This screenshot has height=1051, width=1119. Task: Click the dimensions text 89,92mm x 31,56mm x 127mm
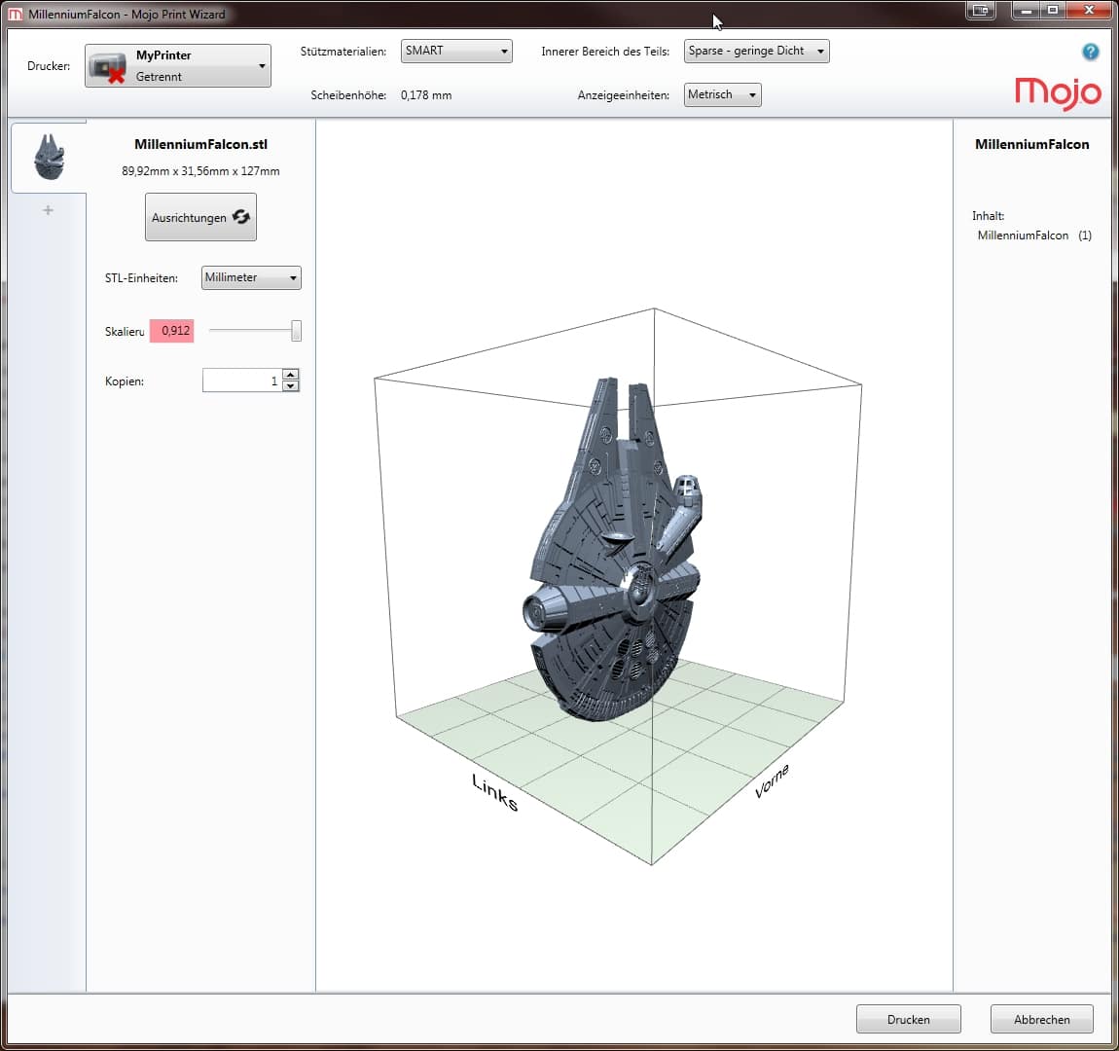[x=200, y=171]
